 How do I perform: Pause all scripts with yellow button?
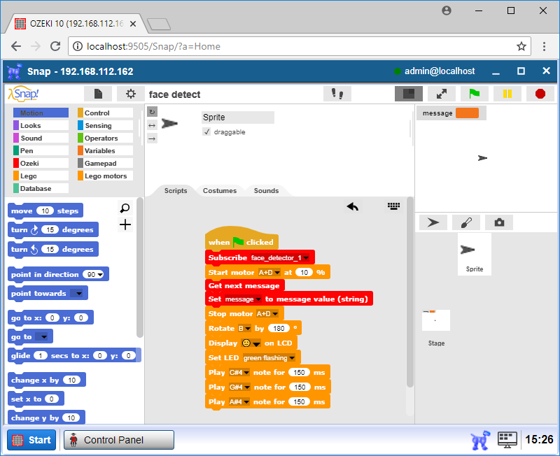point(507,94)
